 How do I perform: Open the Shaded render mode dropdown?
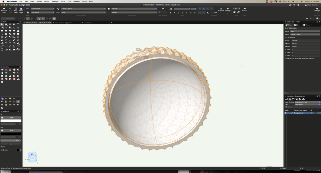134,9
